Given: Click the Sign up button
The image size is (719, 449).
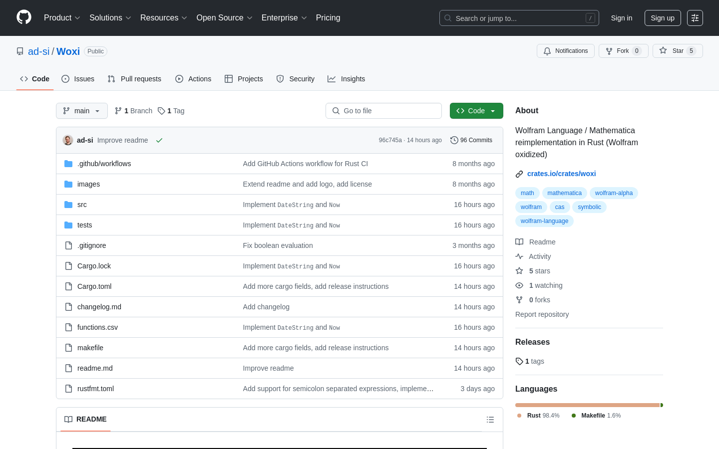Looking at the screenshot, I should [663, 18].
